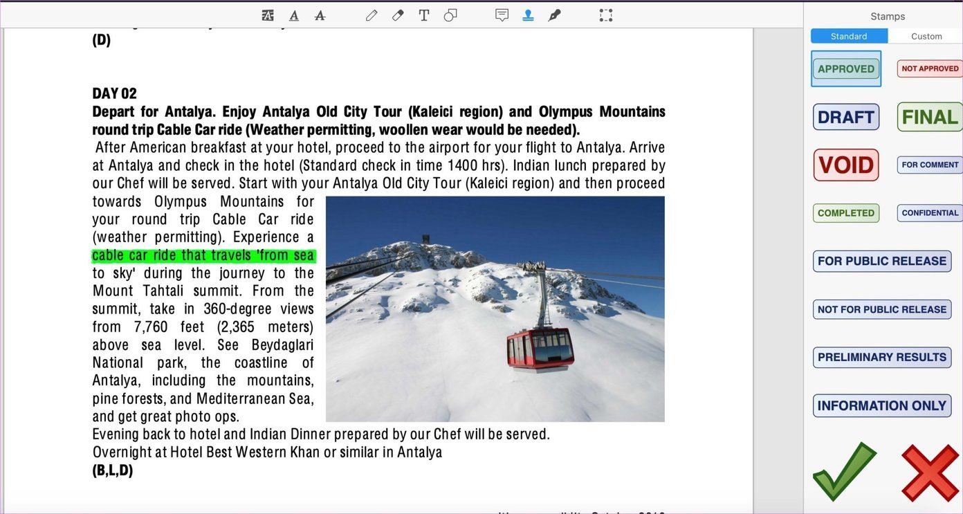Click the green highlighted 'cable car ride' text
963x514 pixels.
click(203, 255)
